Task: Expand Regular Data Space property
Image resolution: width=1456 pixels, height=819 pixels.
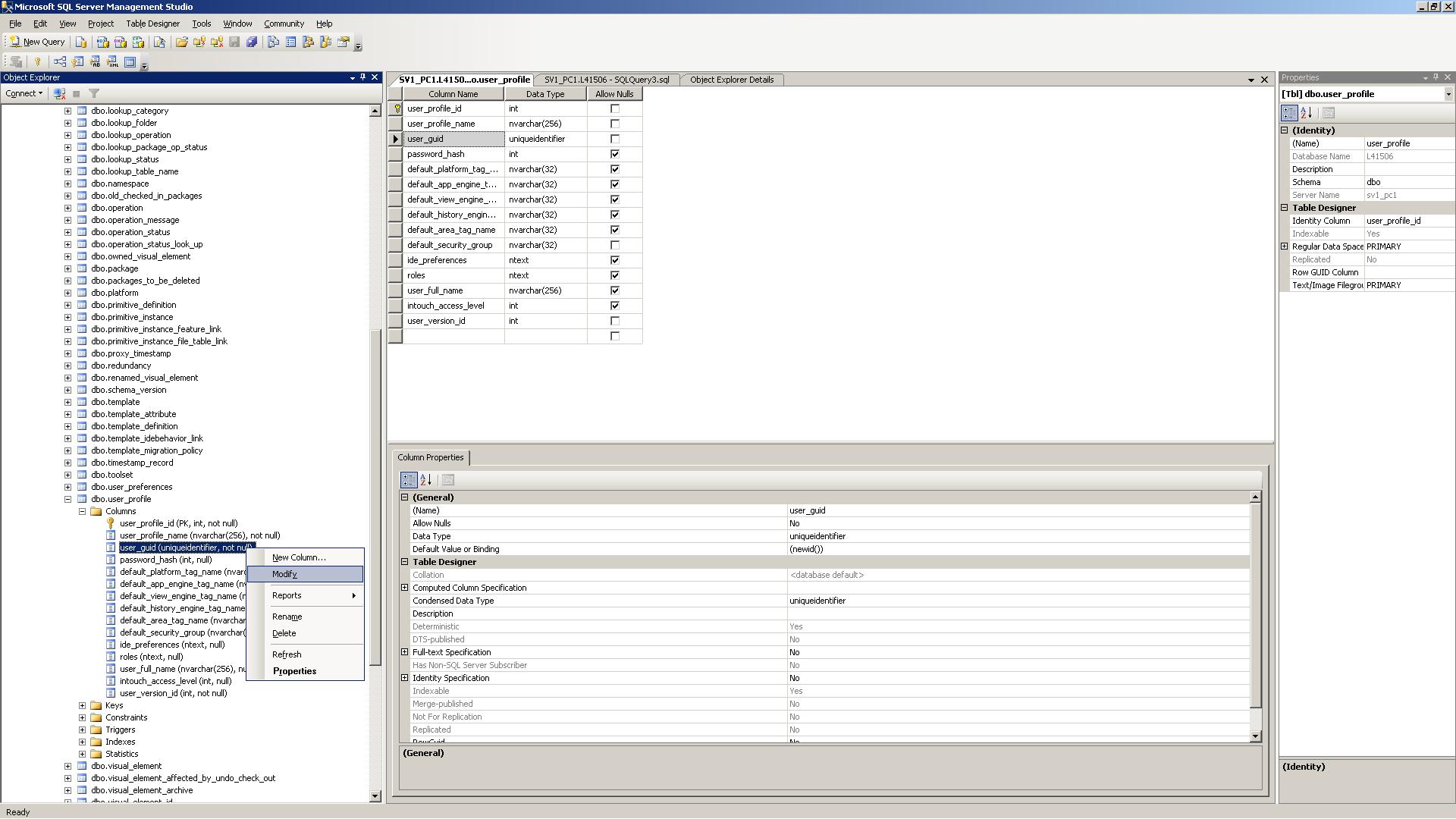Action: point(1285,246)
